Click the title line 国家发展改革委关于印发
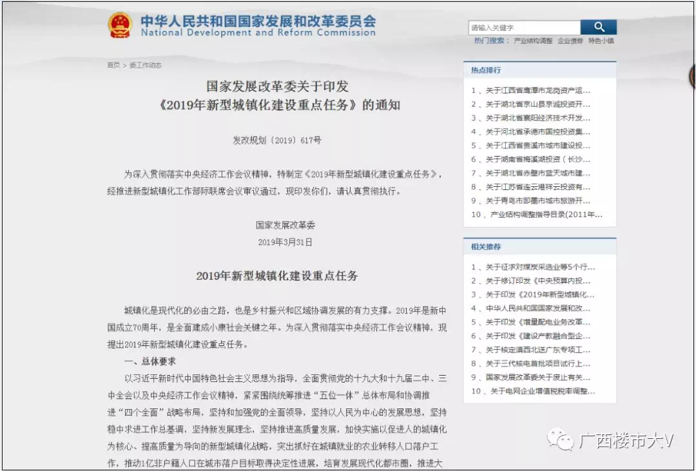This screenshot has width=696, height=471. click(277, 86)
